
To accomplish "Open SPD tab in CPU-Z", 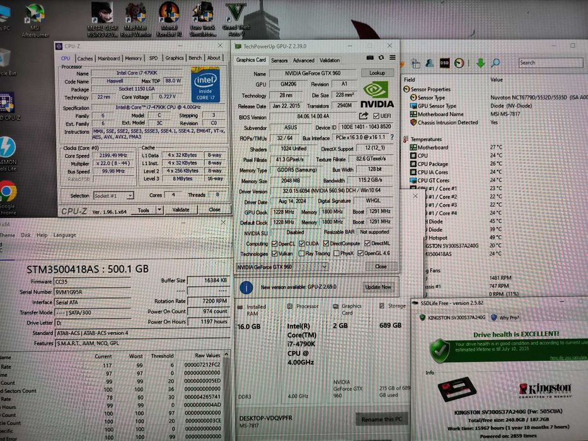I will [153, 58].
